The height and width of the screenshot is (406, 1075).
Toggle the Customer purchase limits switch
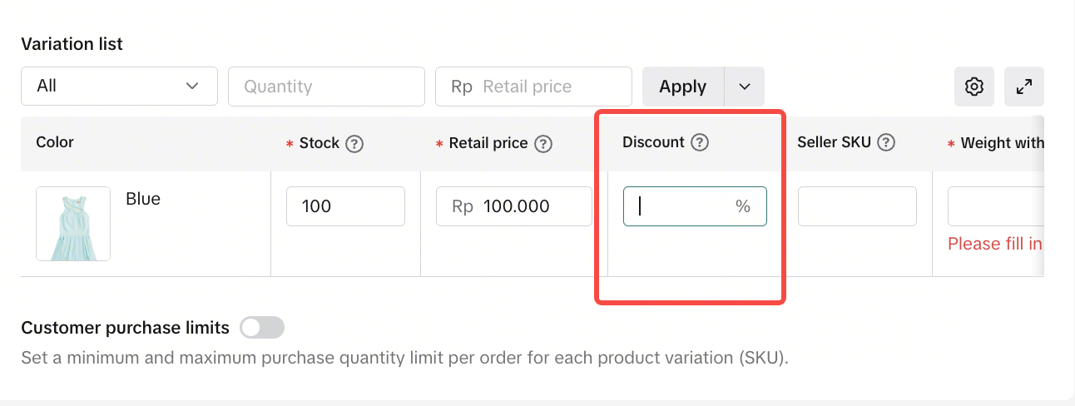262,328
